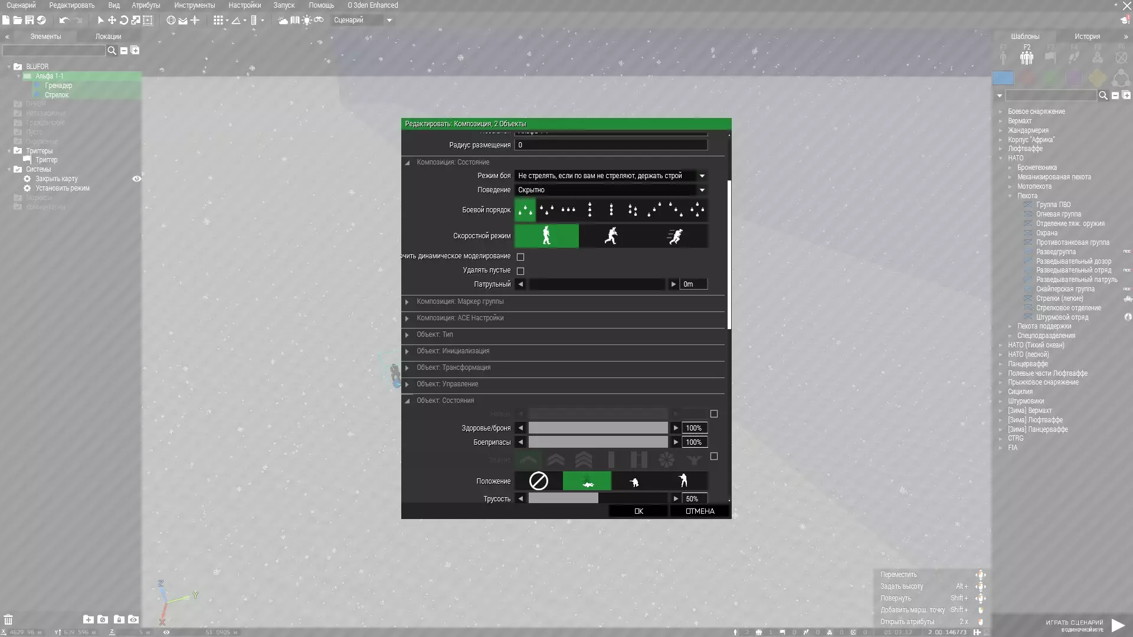Set stance to standing soldier icon
The height and width of the screenshot is (637, 1133).
click(x=683, y=481)
